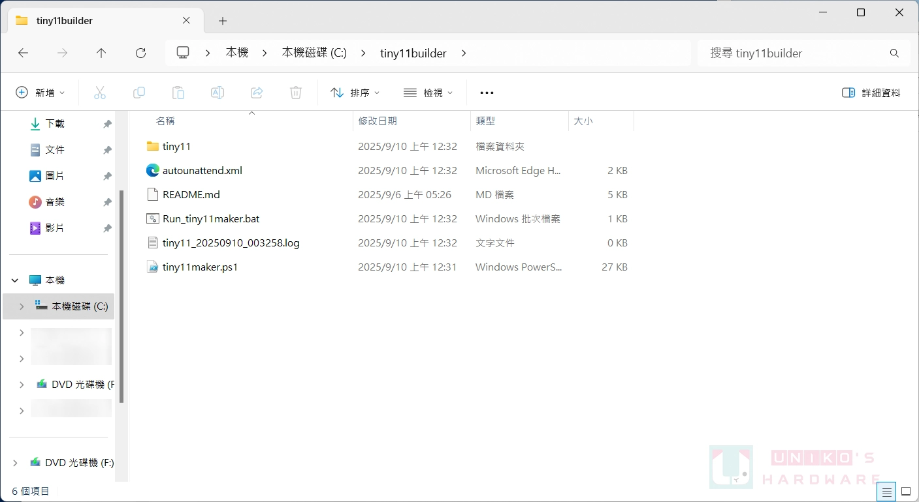Select DVD 光碟機 (F:) at tree bottom
Image resolution: width=919 pixels, height=502 pixels.
point(72,463)
